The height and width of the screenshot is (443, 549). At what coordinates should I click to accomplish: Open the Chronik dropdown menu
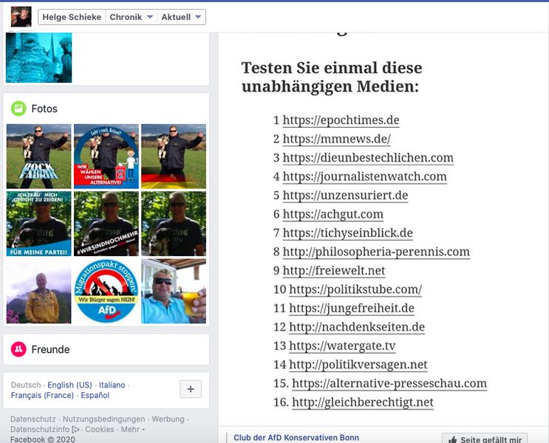pyautogui.click(x=131, y=17)
